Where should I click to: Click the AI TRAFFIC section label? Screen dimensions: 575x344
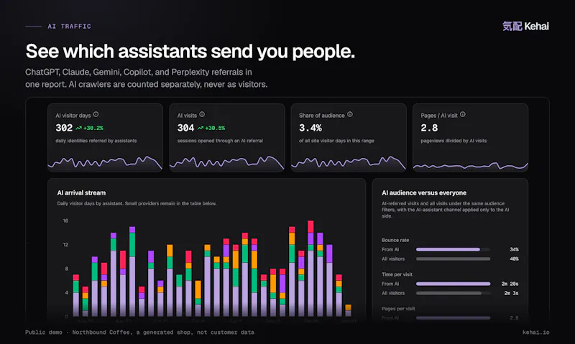(69, 27)
